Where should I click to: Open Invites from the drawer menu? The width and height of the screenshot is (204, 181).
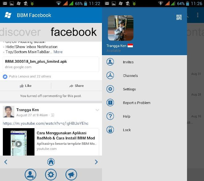144,62
